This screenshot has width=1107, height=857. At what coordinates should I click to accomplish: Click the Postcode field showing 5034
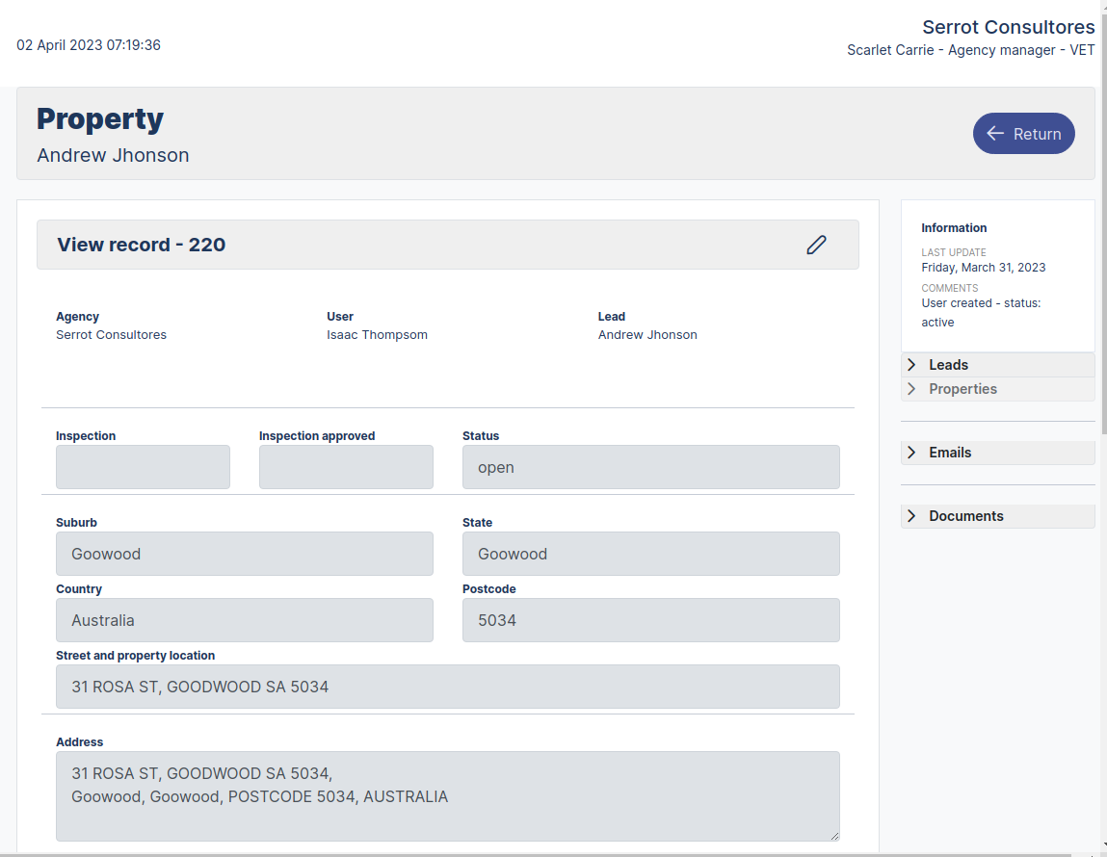point(650,619)
